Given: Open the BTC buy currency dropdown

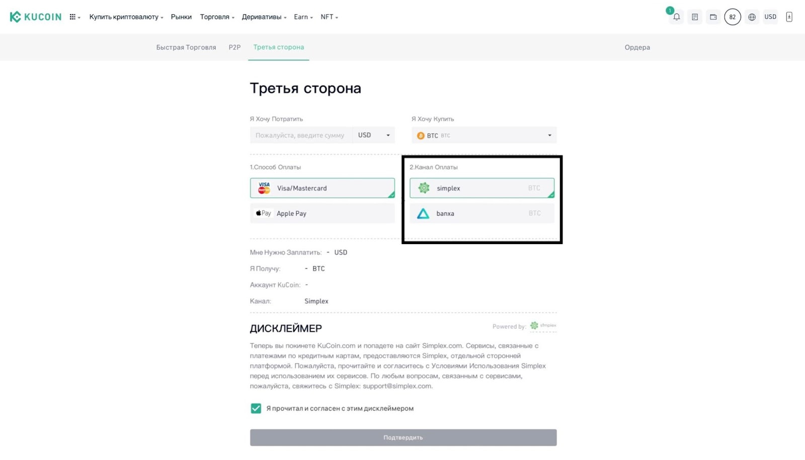Looking at the screenshot, I should click(483, 135).
